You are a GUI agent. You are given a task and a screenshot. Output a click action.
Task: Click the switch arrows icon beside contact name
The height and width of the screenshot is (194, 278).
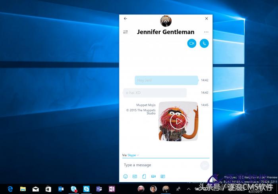125,32
